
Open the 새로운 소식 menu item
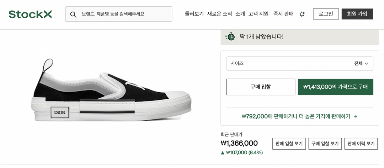pyautogui.click(x=219, y=14)
